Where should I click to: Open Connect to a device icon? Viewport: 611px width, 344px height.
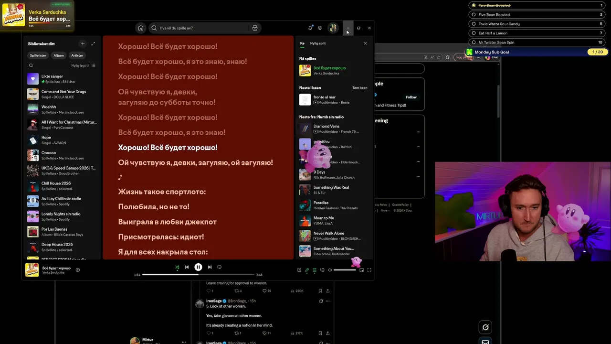(x=322, y=270)
